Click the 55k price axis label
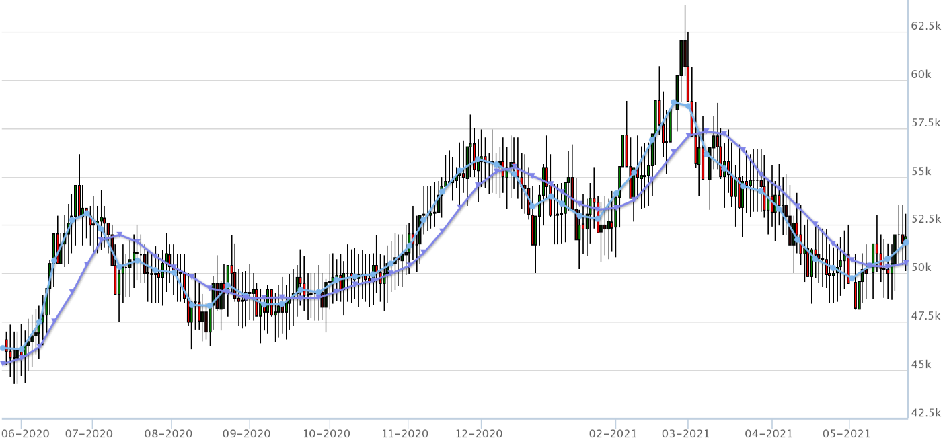The image size is (945, 446). coord(921,171)
